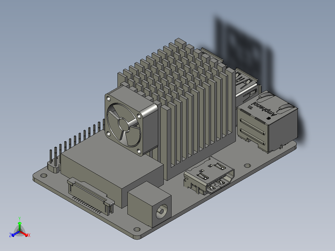Image resolution: width=335 pixels, height=251 pixels.
Task: Select the DC barrel power jack
Action: point(149,204)
